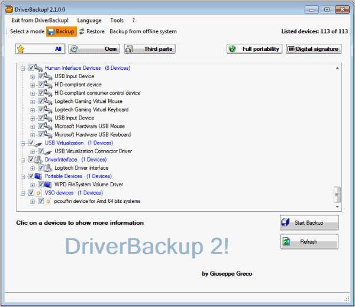Uncheck the USB Virtualization category checkbox
Viewport: 355px width, 307px height.
pyautogui.click(x=31, y=143)
